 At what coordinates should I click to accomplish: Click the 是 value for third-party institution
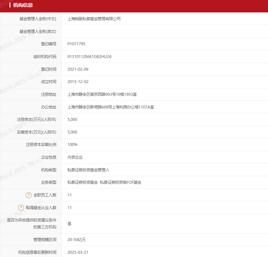point(69,223)
